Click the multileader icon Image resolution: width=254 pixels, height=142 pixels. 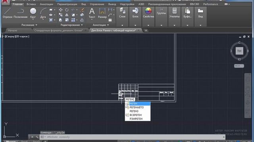pyautogui.click(x=110, y=15)
